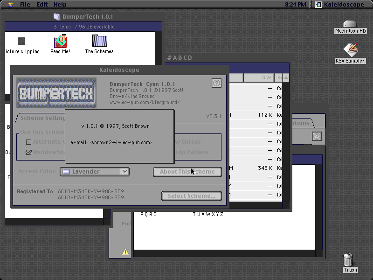Click the help button in the back Options window
The height and width of the screenshot is (280, 373).
coord(317,136)
